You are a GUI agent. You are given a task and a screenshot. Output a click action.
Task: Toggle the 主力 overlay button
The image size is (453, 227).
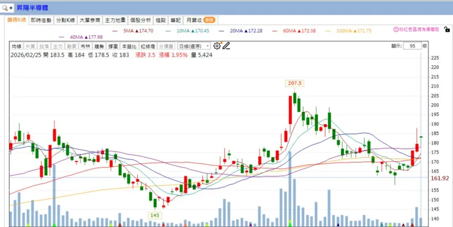pos(58,46)
